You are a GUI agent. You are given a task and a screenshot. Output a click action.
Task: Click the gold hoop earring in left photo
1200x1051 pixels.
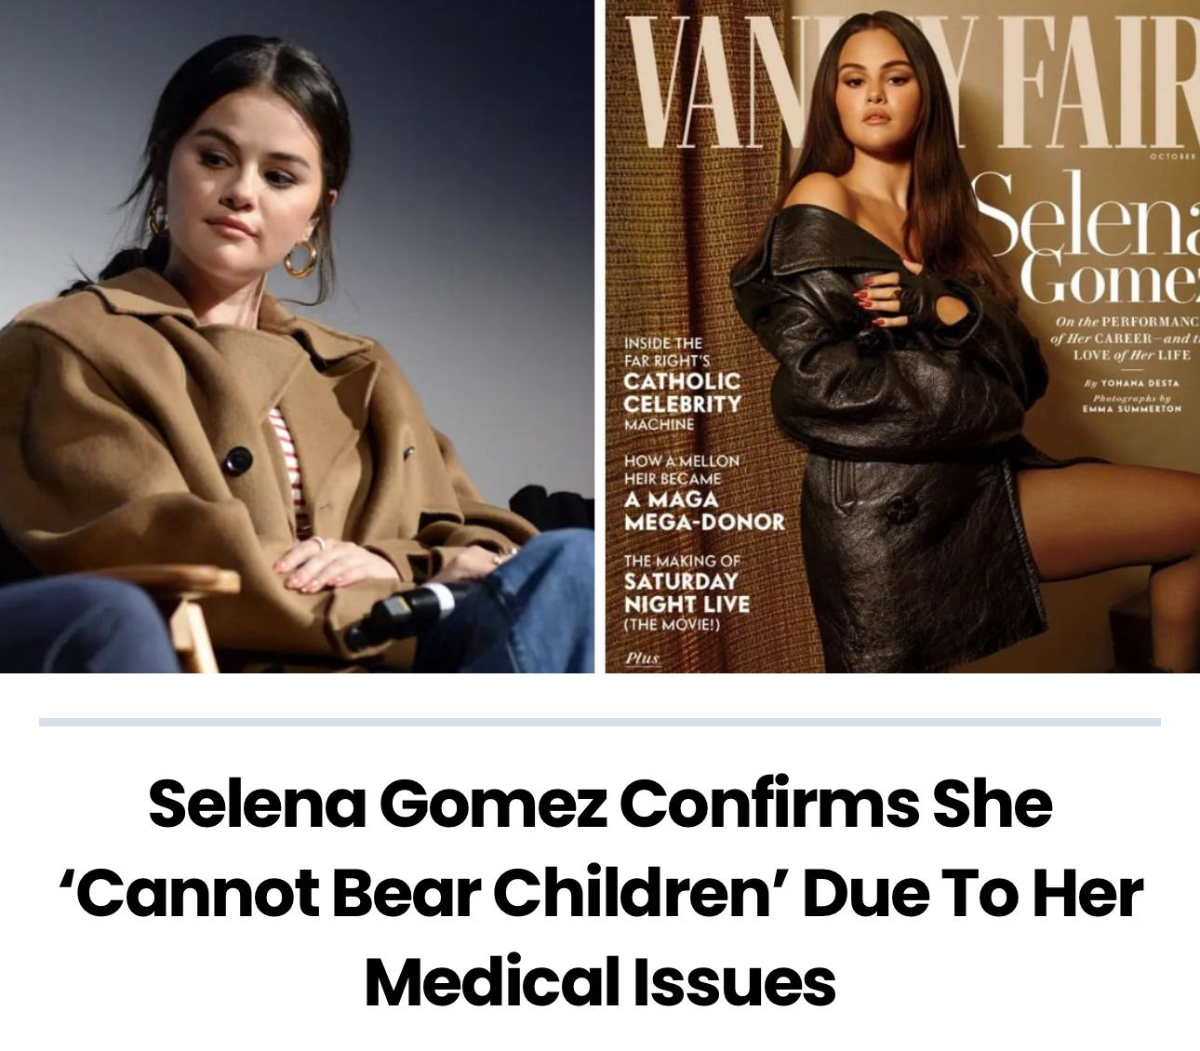tap(300, 258)
